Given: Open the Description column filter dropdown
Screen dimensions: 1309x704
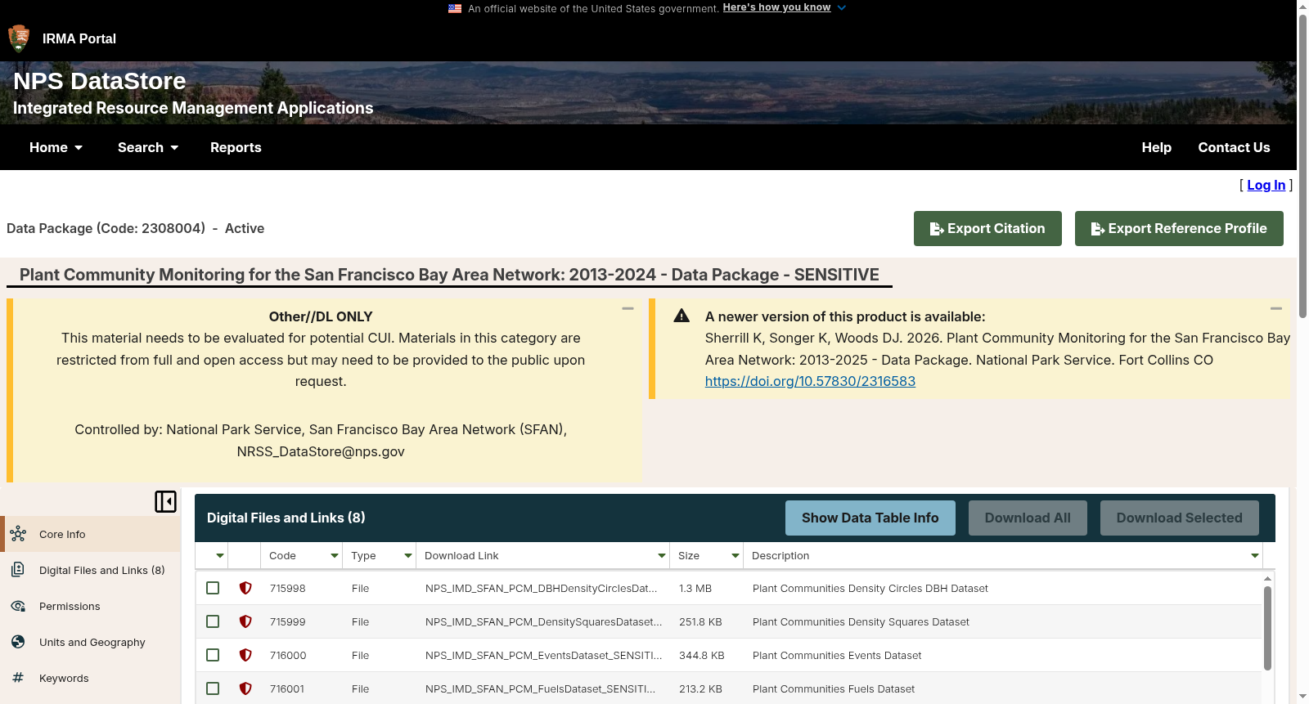Looking at the screenshot, I should 1255,556.
